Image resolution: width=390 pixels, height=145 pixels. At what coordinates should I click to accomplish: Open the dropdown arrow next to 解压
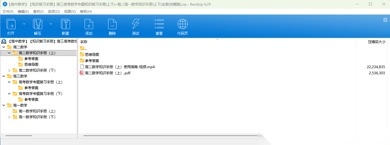tap(51, 24)
